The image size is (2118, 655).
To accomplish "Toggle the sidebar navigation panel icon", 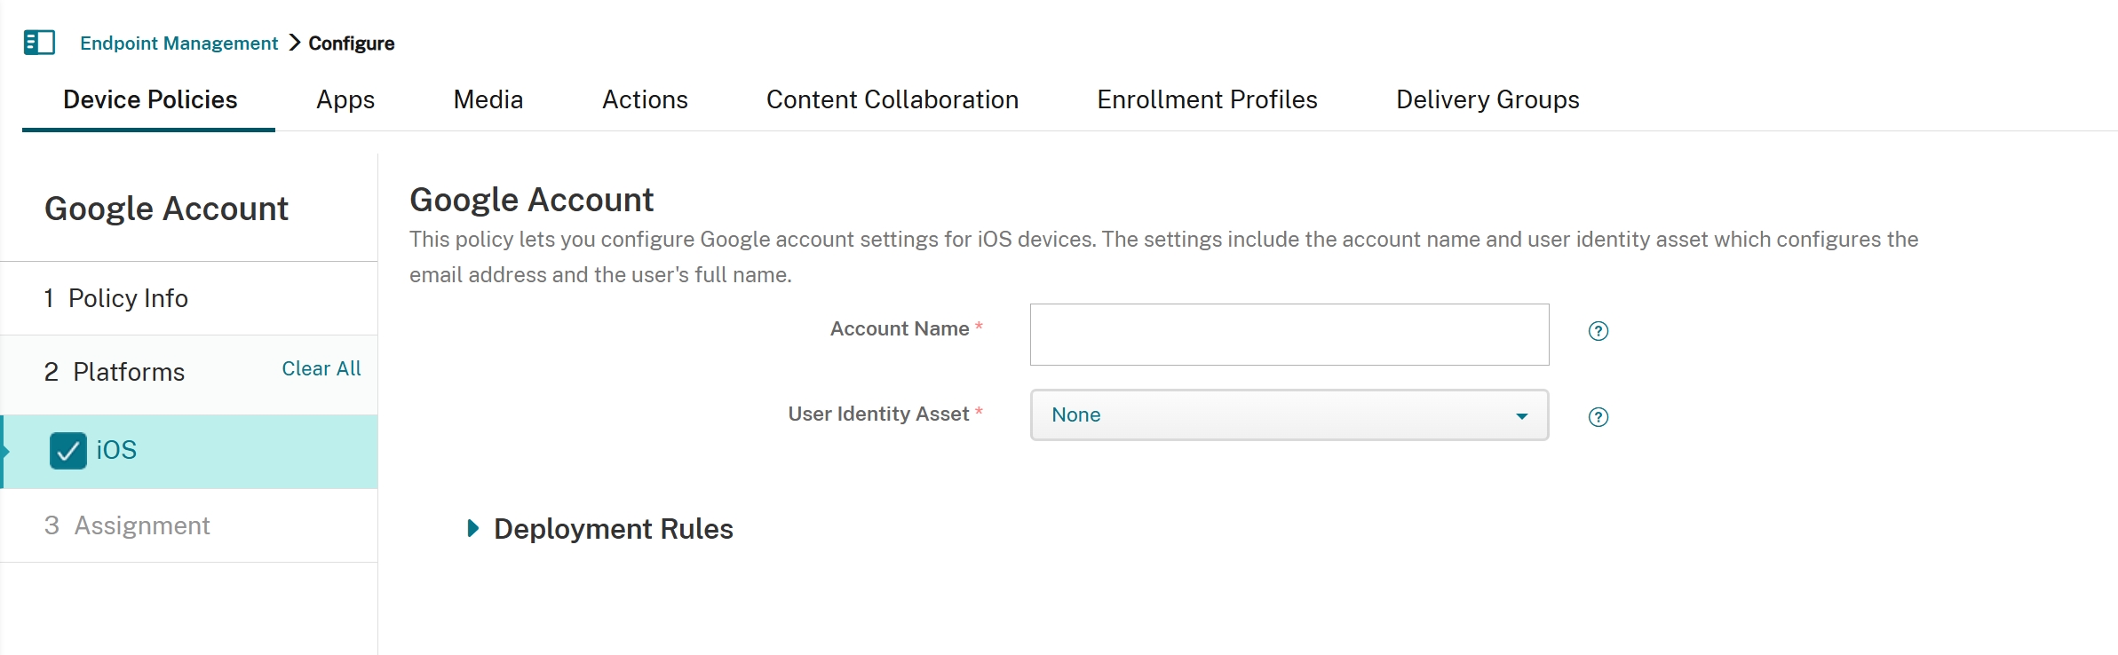I will pos(39,43).
